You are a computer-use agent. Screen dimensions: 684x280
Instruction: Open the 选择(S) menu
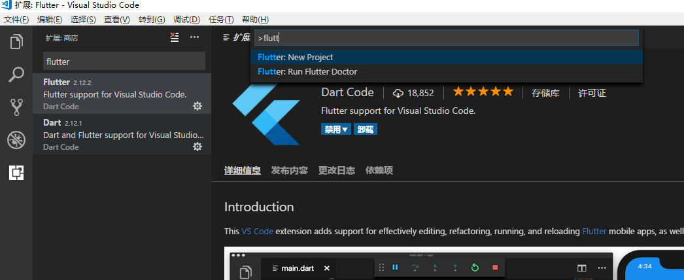coord(83,20)
